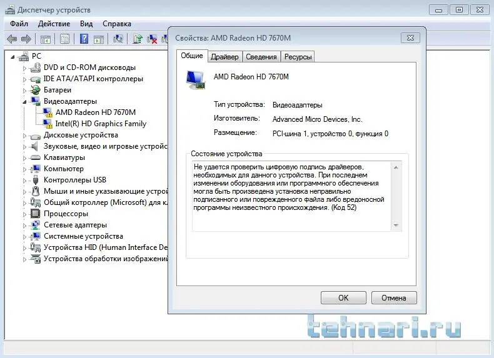Screen dimensions: 494x358
Task: Minimize the Диспетчер устройств window
Action: 438,10
